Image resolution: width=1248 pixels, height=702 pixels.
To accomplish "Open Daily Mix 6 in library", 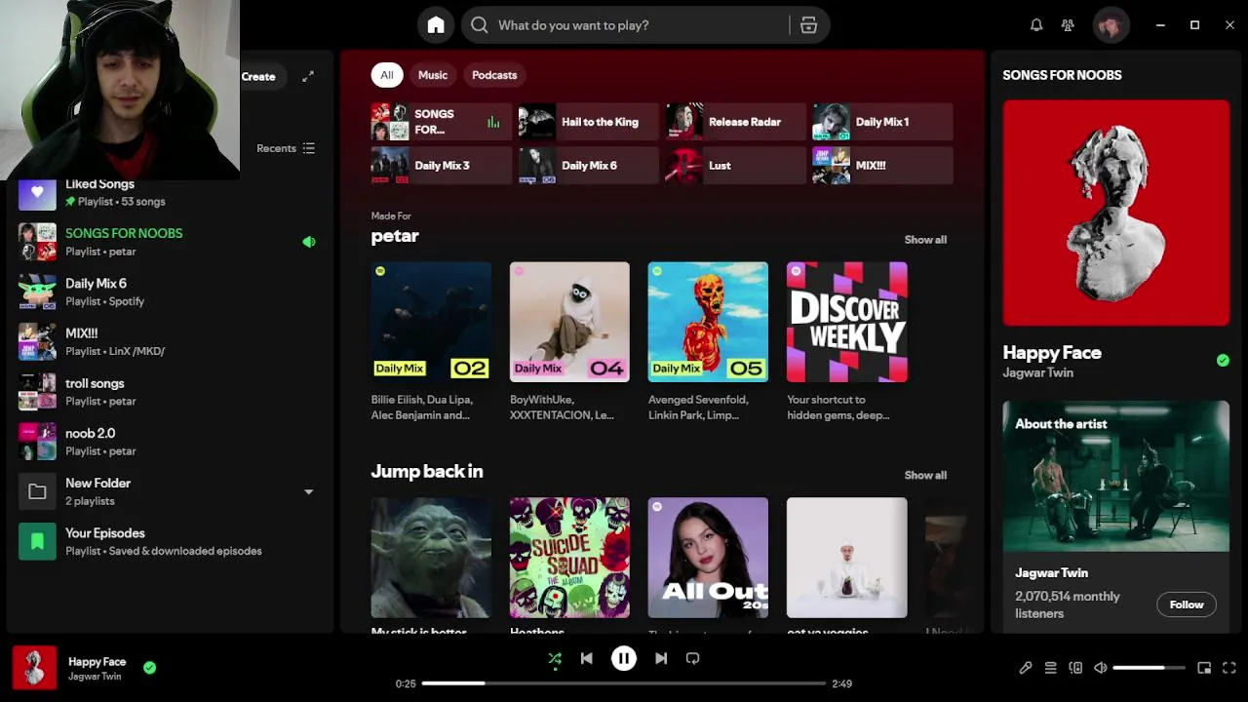I will tap(171, 292).
